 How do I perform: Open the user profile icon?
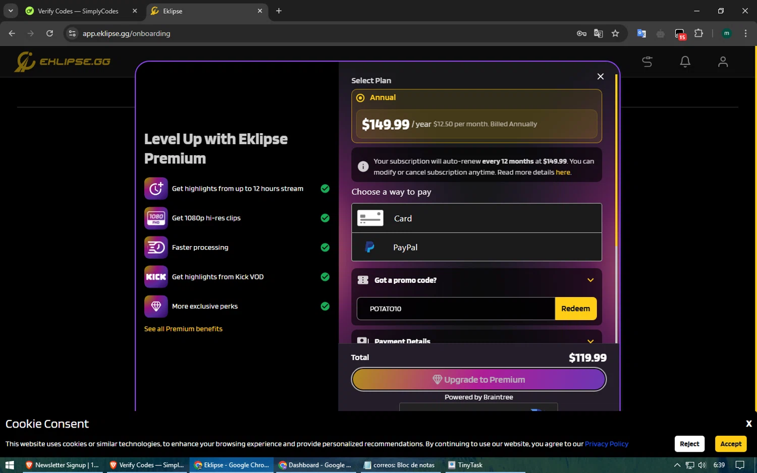pos(723,62)
